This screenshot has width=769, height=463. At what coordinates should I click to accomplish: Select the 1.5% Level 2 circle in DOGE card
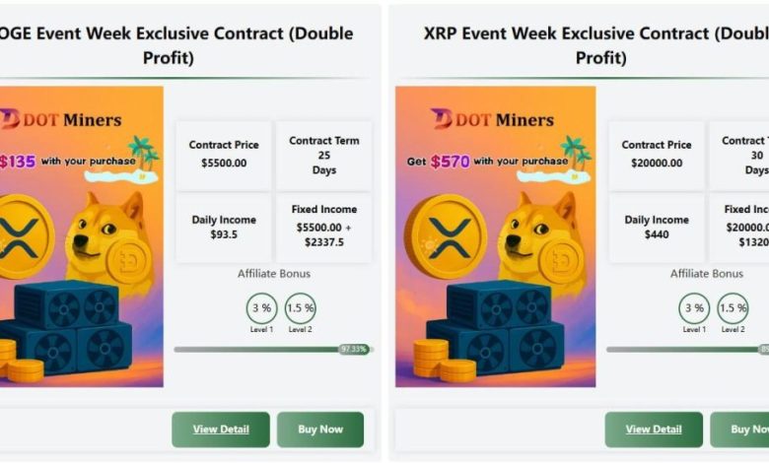[300, 308]
